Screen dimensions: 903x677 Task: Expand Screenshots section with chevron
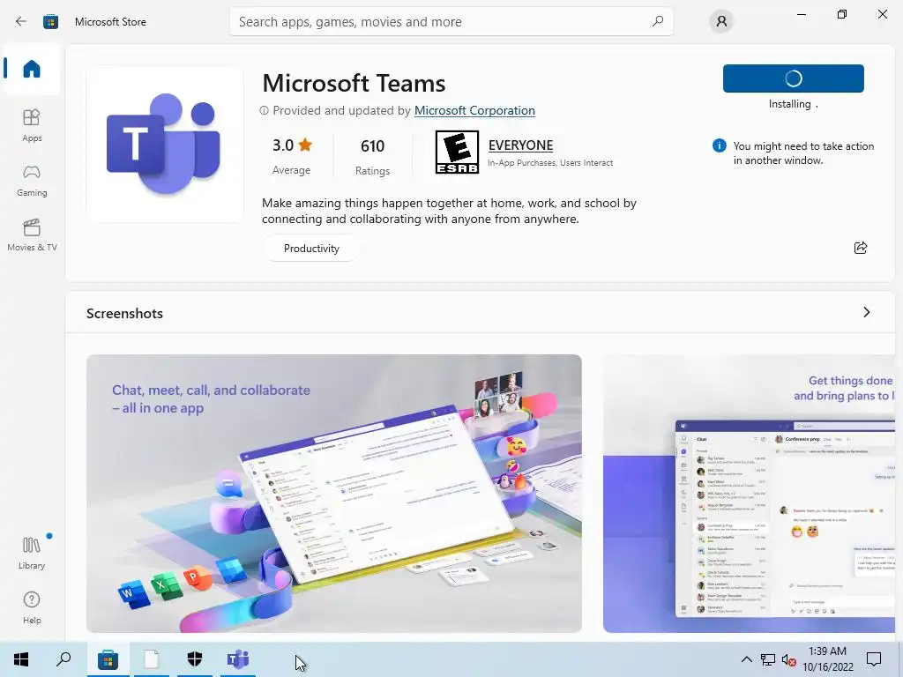866,312
